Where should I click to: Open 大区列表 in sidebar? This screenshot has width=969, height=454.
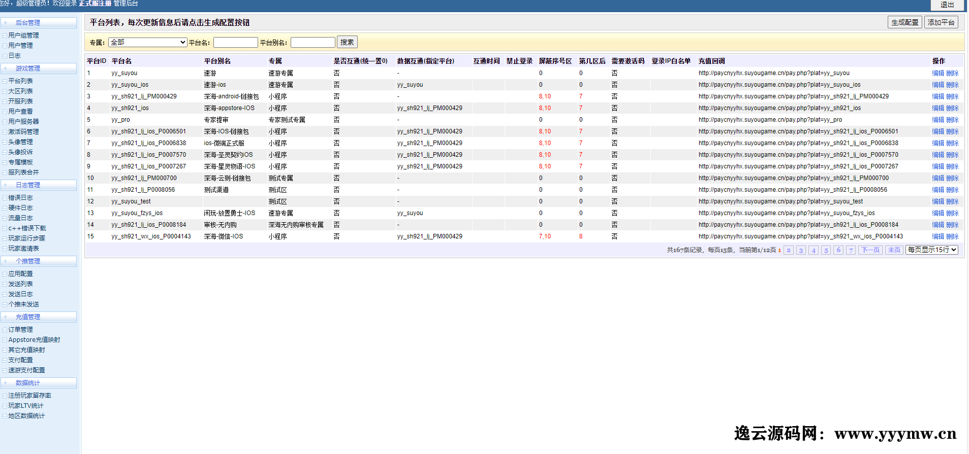pos(20,91)
